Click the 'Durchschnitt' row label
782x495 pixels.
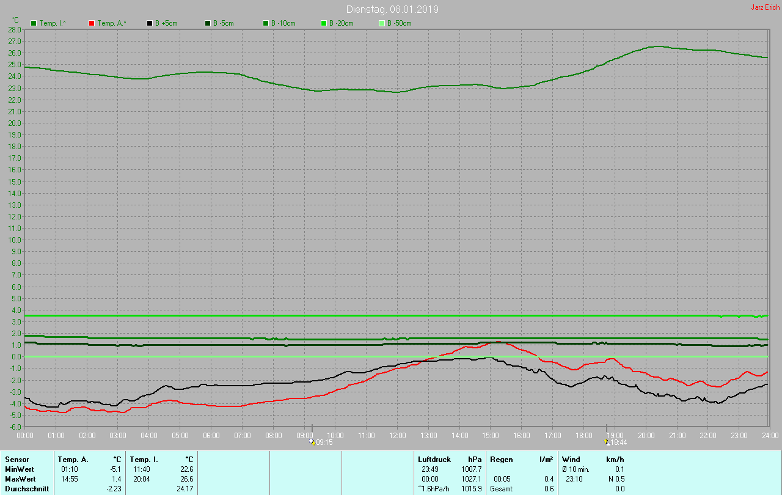[x=27, y=489]
